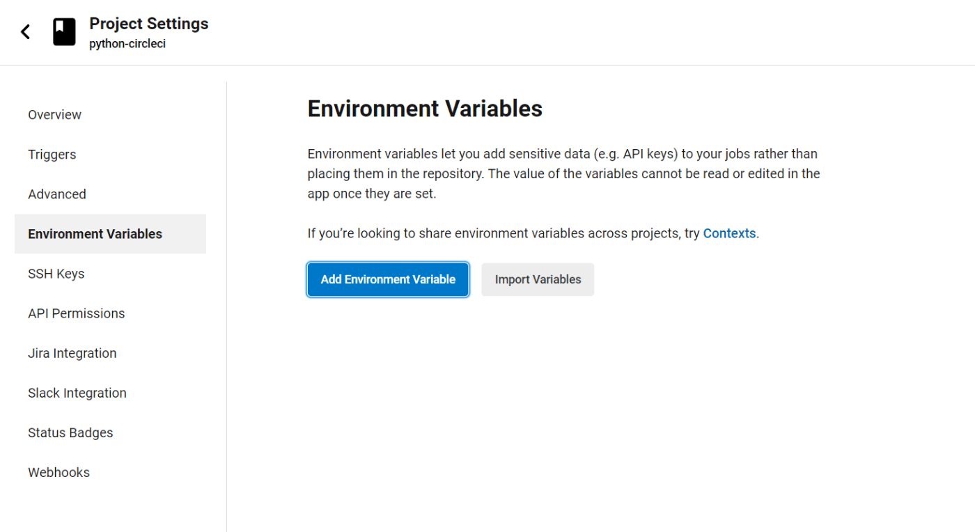The image size is (975, 532).
Task: Click the Import Variables button
Action: (x=538, y=279)
